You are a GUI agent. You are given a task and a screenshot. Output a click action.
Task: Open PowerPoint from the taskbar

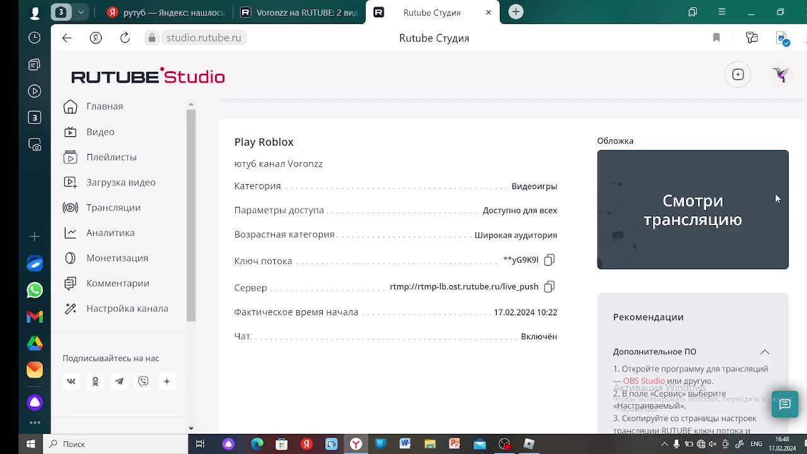455,444
